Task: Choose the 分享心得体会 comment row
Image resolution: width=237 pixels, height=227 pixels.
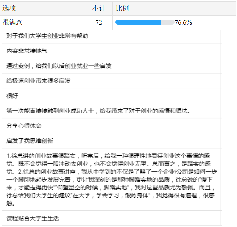Action: click(x=24, y=125)
